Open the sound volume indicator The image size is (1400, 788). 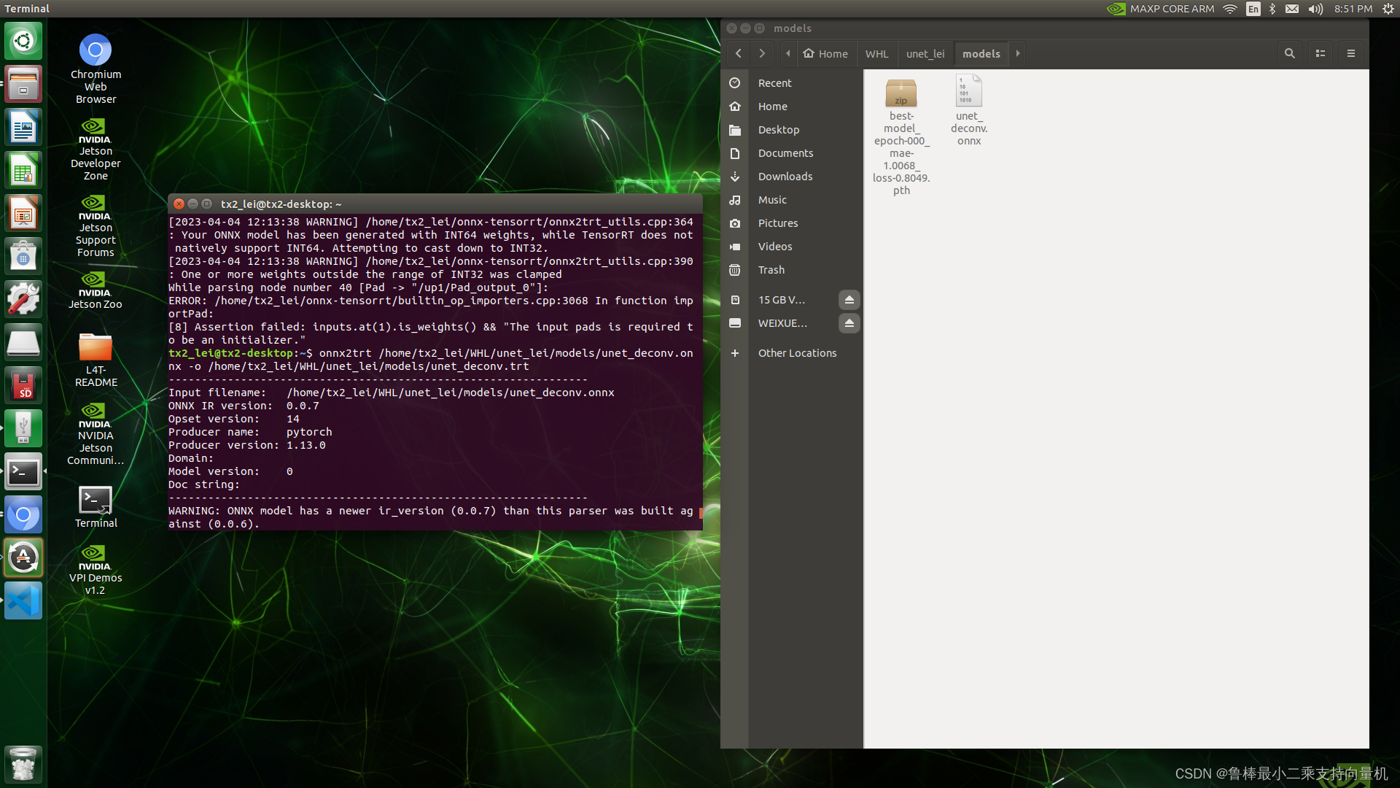tap(1315, 9)
